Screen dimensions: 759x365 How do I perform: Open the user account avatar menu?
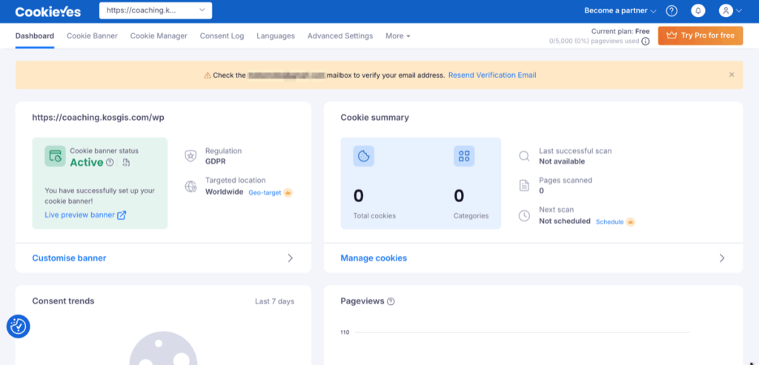click(x=725, y=10)
